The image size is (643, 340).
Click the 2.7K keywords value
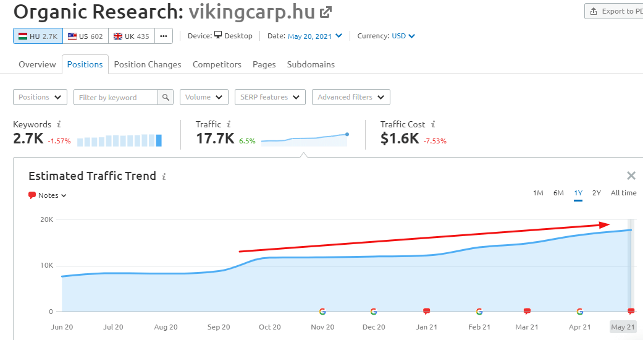tap(28, 139)
